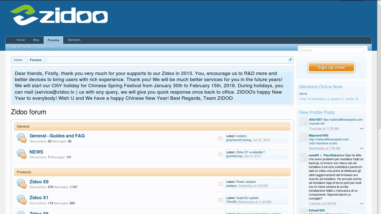Open more options for esse60 post

coord(361,204)
